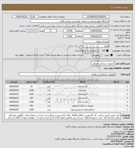The height and width of the screenshot is (148, 135).
Task: Click the جزئیات اطلاعات نیاز header title
Action: (x=120, y=7)
